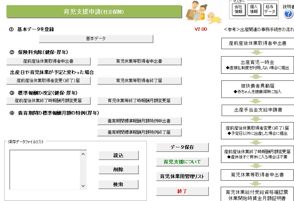Open 産前産後休業終了時報酬月額変更届 button under section ③

(x=48, y=100)
